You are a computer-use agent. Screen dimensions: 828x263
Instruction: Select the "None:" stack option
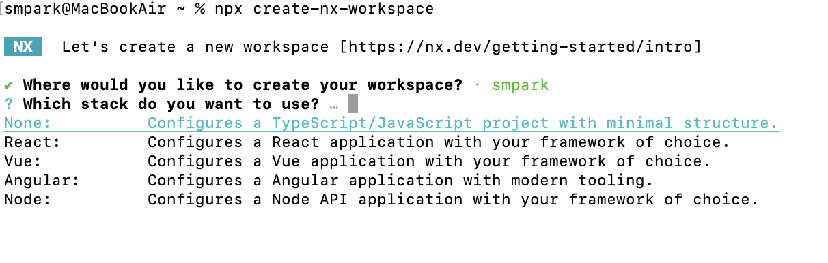pos(391,123)
